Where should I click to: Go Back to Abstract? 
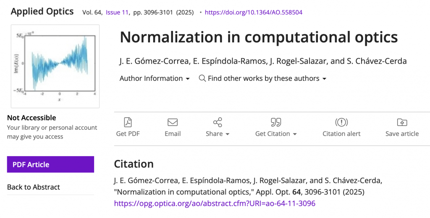tap(34, 187)
